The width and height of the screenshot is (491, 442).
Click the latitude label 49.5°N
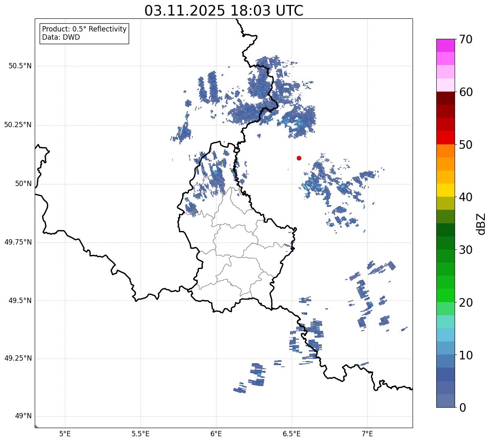[x=20, y=301]
